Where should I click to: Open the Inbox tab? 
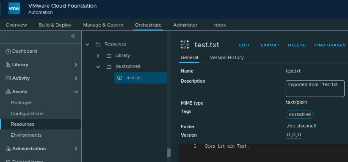click(219, 25)
